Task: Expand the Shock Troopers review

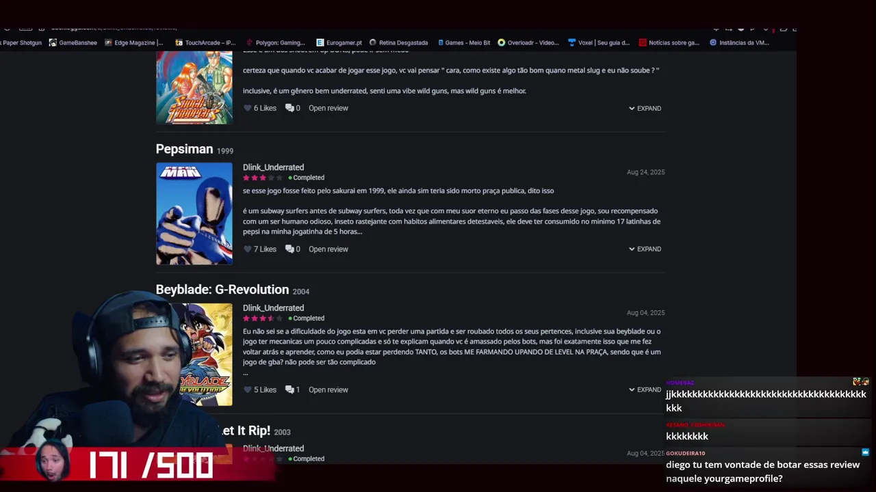Action: [x=645, y=108]
